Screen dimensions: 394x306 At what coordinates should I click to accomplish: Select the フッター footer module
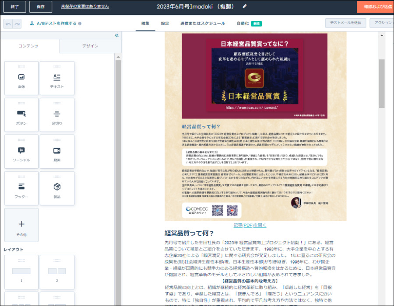click(21, 188)
